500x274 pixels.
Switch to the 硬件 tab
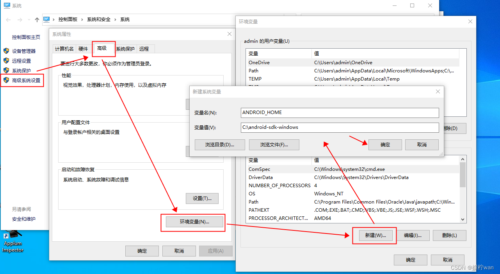coord(83,49)
